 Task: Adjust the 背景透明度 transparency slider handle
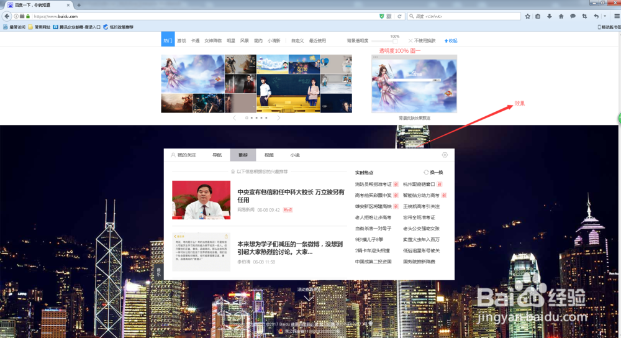tap(395, 41)
